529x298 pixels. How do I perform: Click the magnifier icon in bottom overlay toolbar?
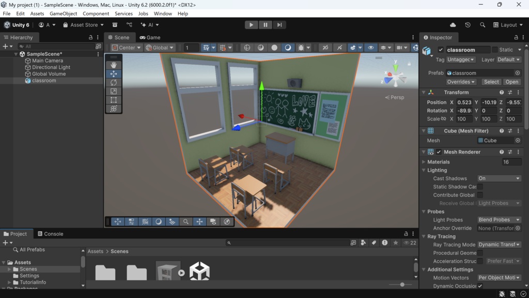tap(186, 221)
